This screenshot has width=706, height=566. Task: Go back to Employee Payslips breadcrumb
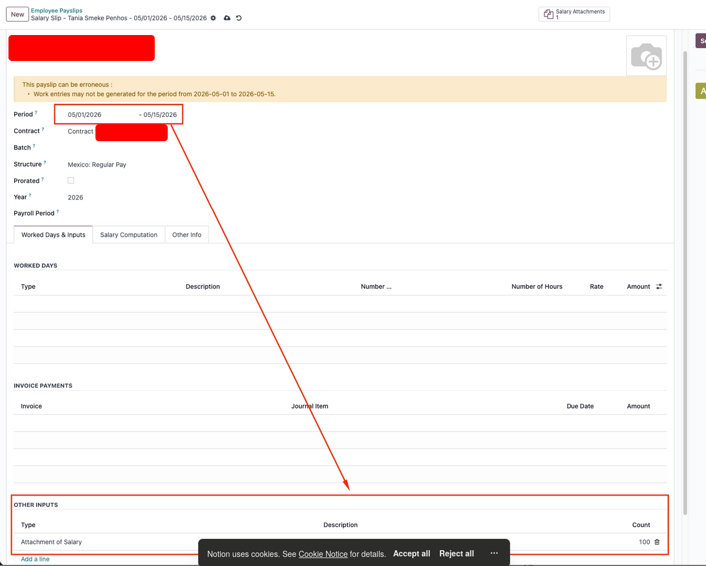pos(56,10)
